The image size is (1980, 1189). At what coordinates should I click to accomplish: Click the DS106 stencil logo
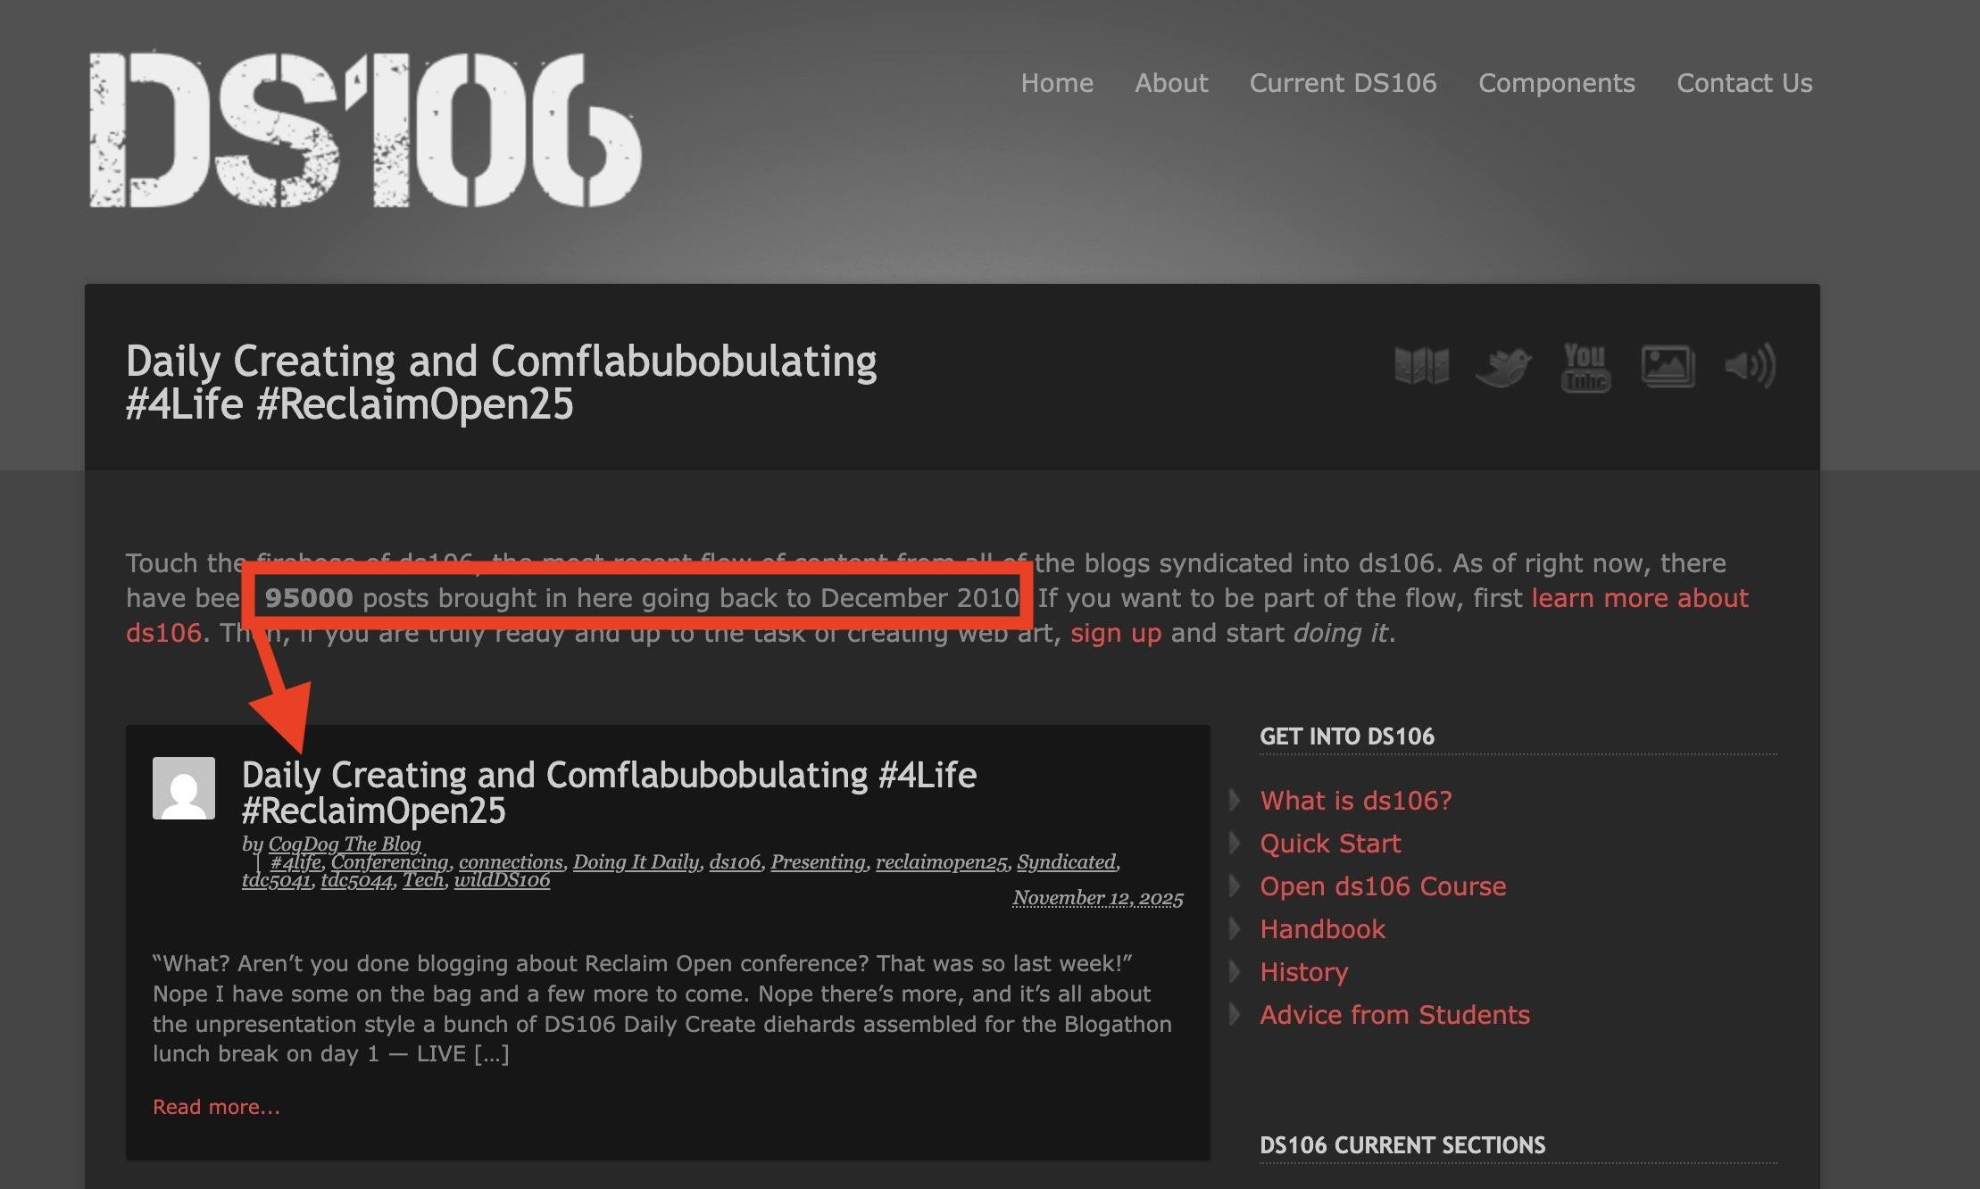pos(365,131)
